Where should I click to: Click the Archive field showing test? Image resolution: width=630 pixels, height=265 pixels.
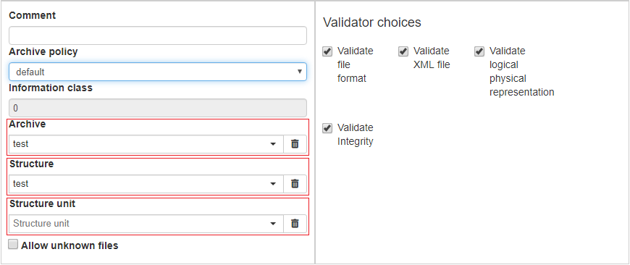[146, 144]
